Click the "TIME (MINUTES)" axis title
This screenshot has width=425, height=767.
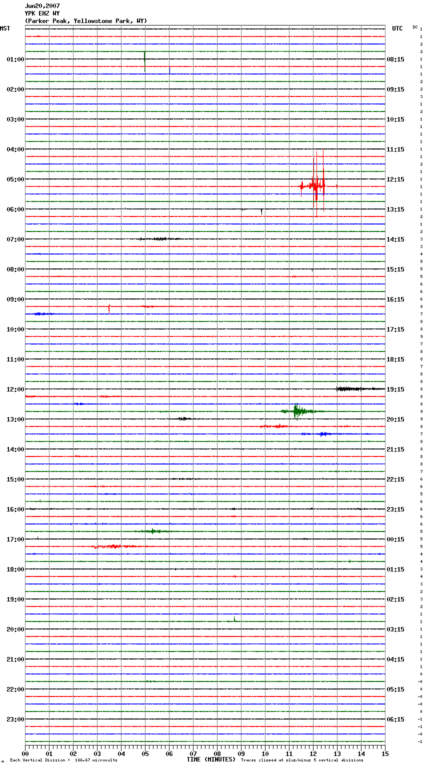pyautogui.click(x=211, y=759)
